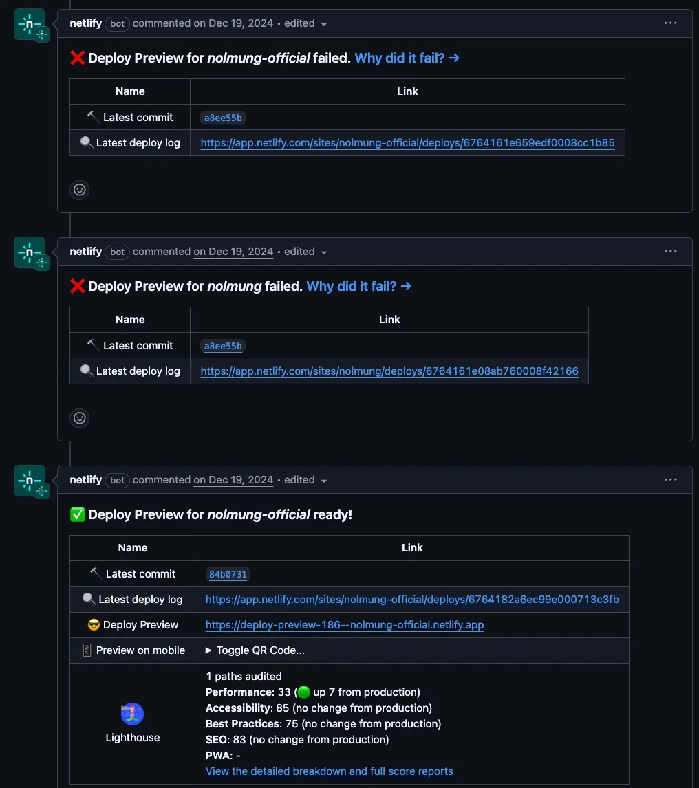Click netlify author name on second comment
This screenshot has width=699, height=788.
click(85, 251)
